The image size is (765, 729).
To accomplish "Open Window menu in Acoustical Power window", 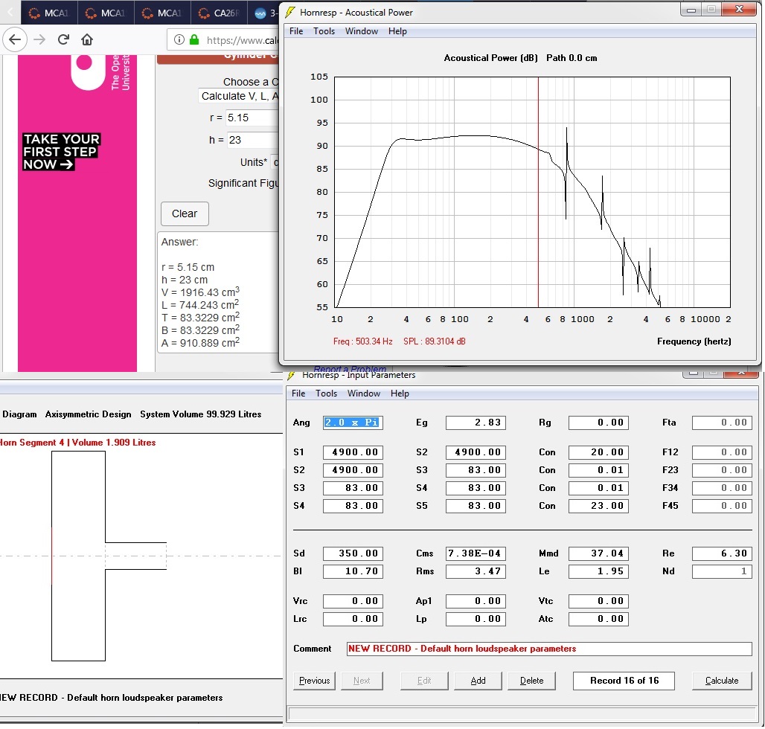I will pos(362,31).
